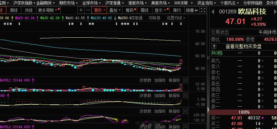
Task: Click the MA120:49.82 label
Action: point(101,18)
